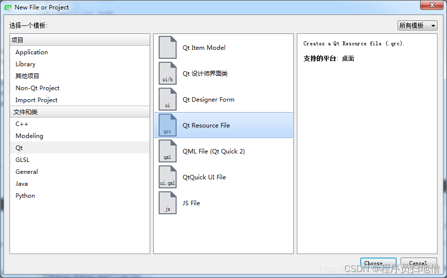Click the Cancel button
The height and width of the screenshot is (278, 447).
(x=419, y=263)
